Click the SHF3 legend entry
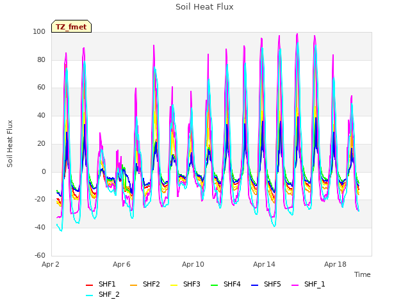 click(x=185, y=284)
